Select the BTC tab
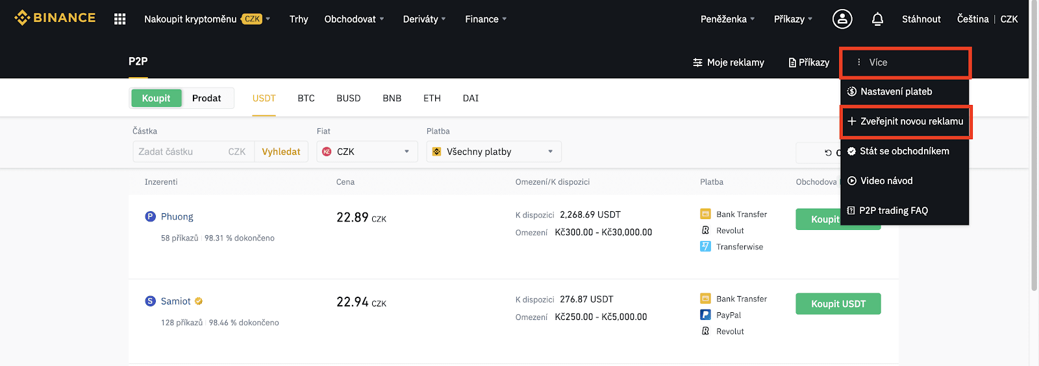The image size is (1039, 366). click(306, 98)
